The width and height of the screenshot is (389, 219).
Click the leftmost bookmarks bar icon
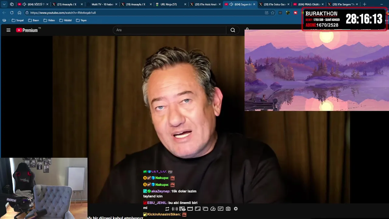coord(4,20)
